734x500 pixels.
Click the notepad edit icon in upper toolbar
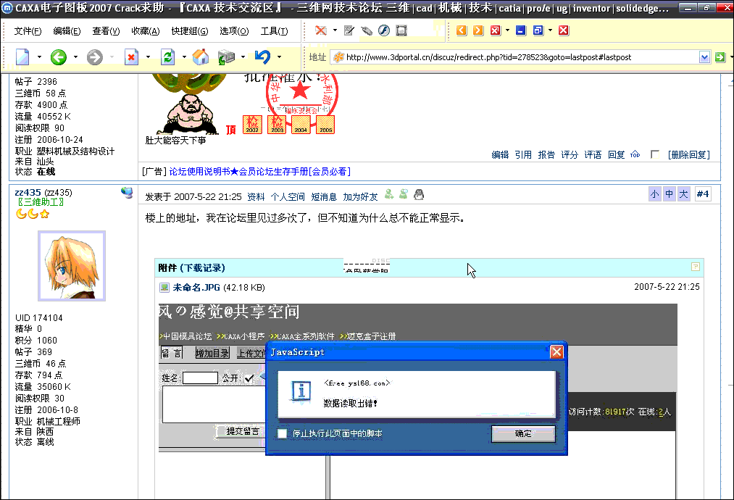pyautogui.click(x=349, y=30)
